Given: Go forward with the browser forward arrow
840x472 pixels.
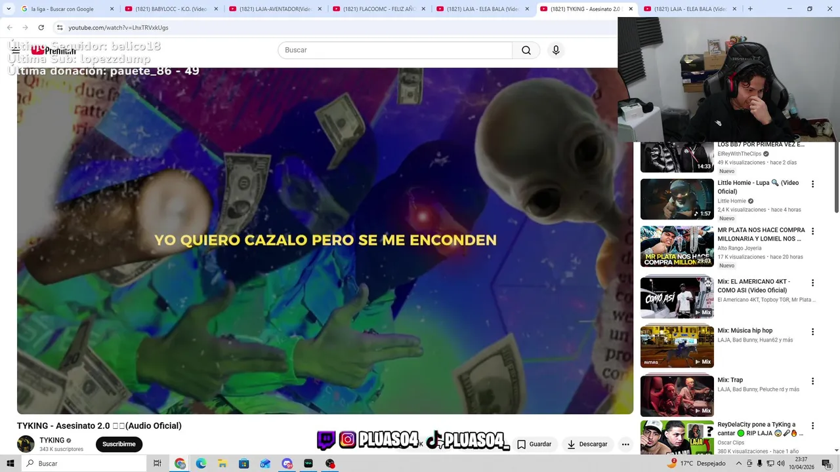Looking at the screenshot, I should coord(25,28).
